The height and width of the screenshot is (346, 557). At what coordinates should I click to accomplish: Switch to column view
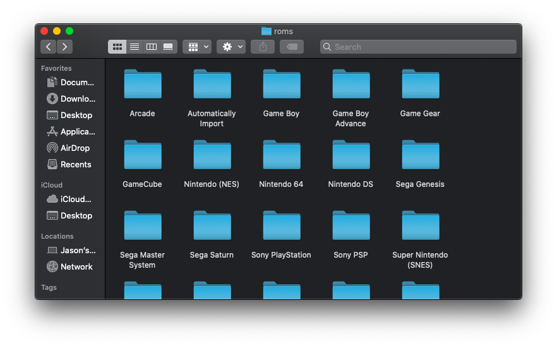click(x=152, y=47)
